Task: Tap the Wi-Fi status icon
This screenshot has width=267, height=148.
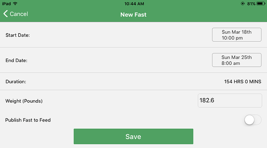Action: (x=15, y=3)
